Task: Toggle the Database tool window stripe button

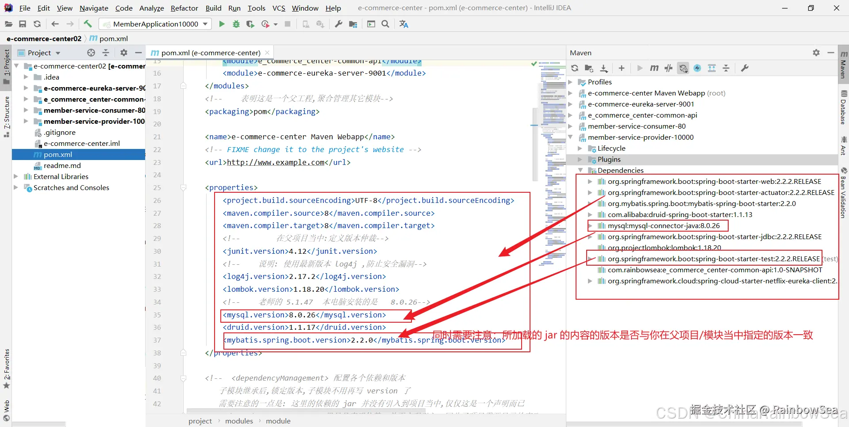Action: click(844, 107)
